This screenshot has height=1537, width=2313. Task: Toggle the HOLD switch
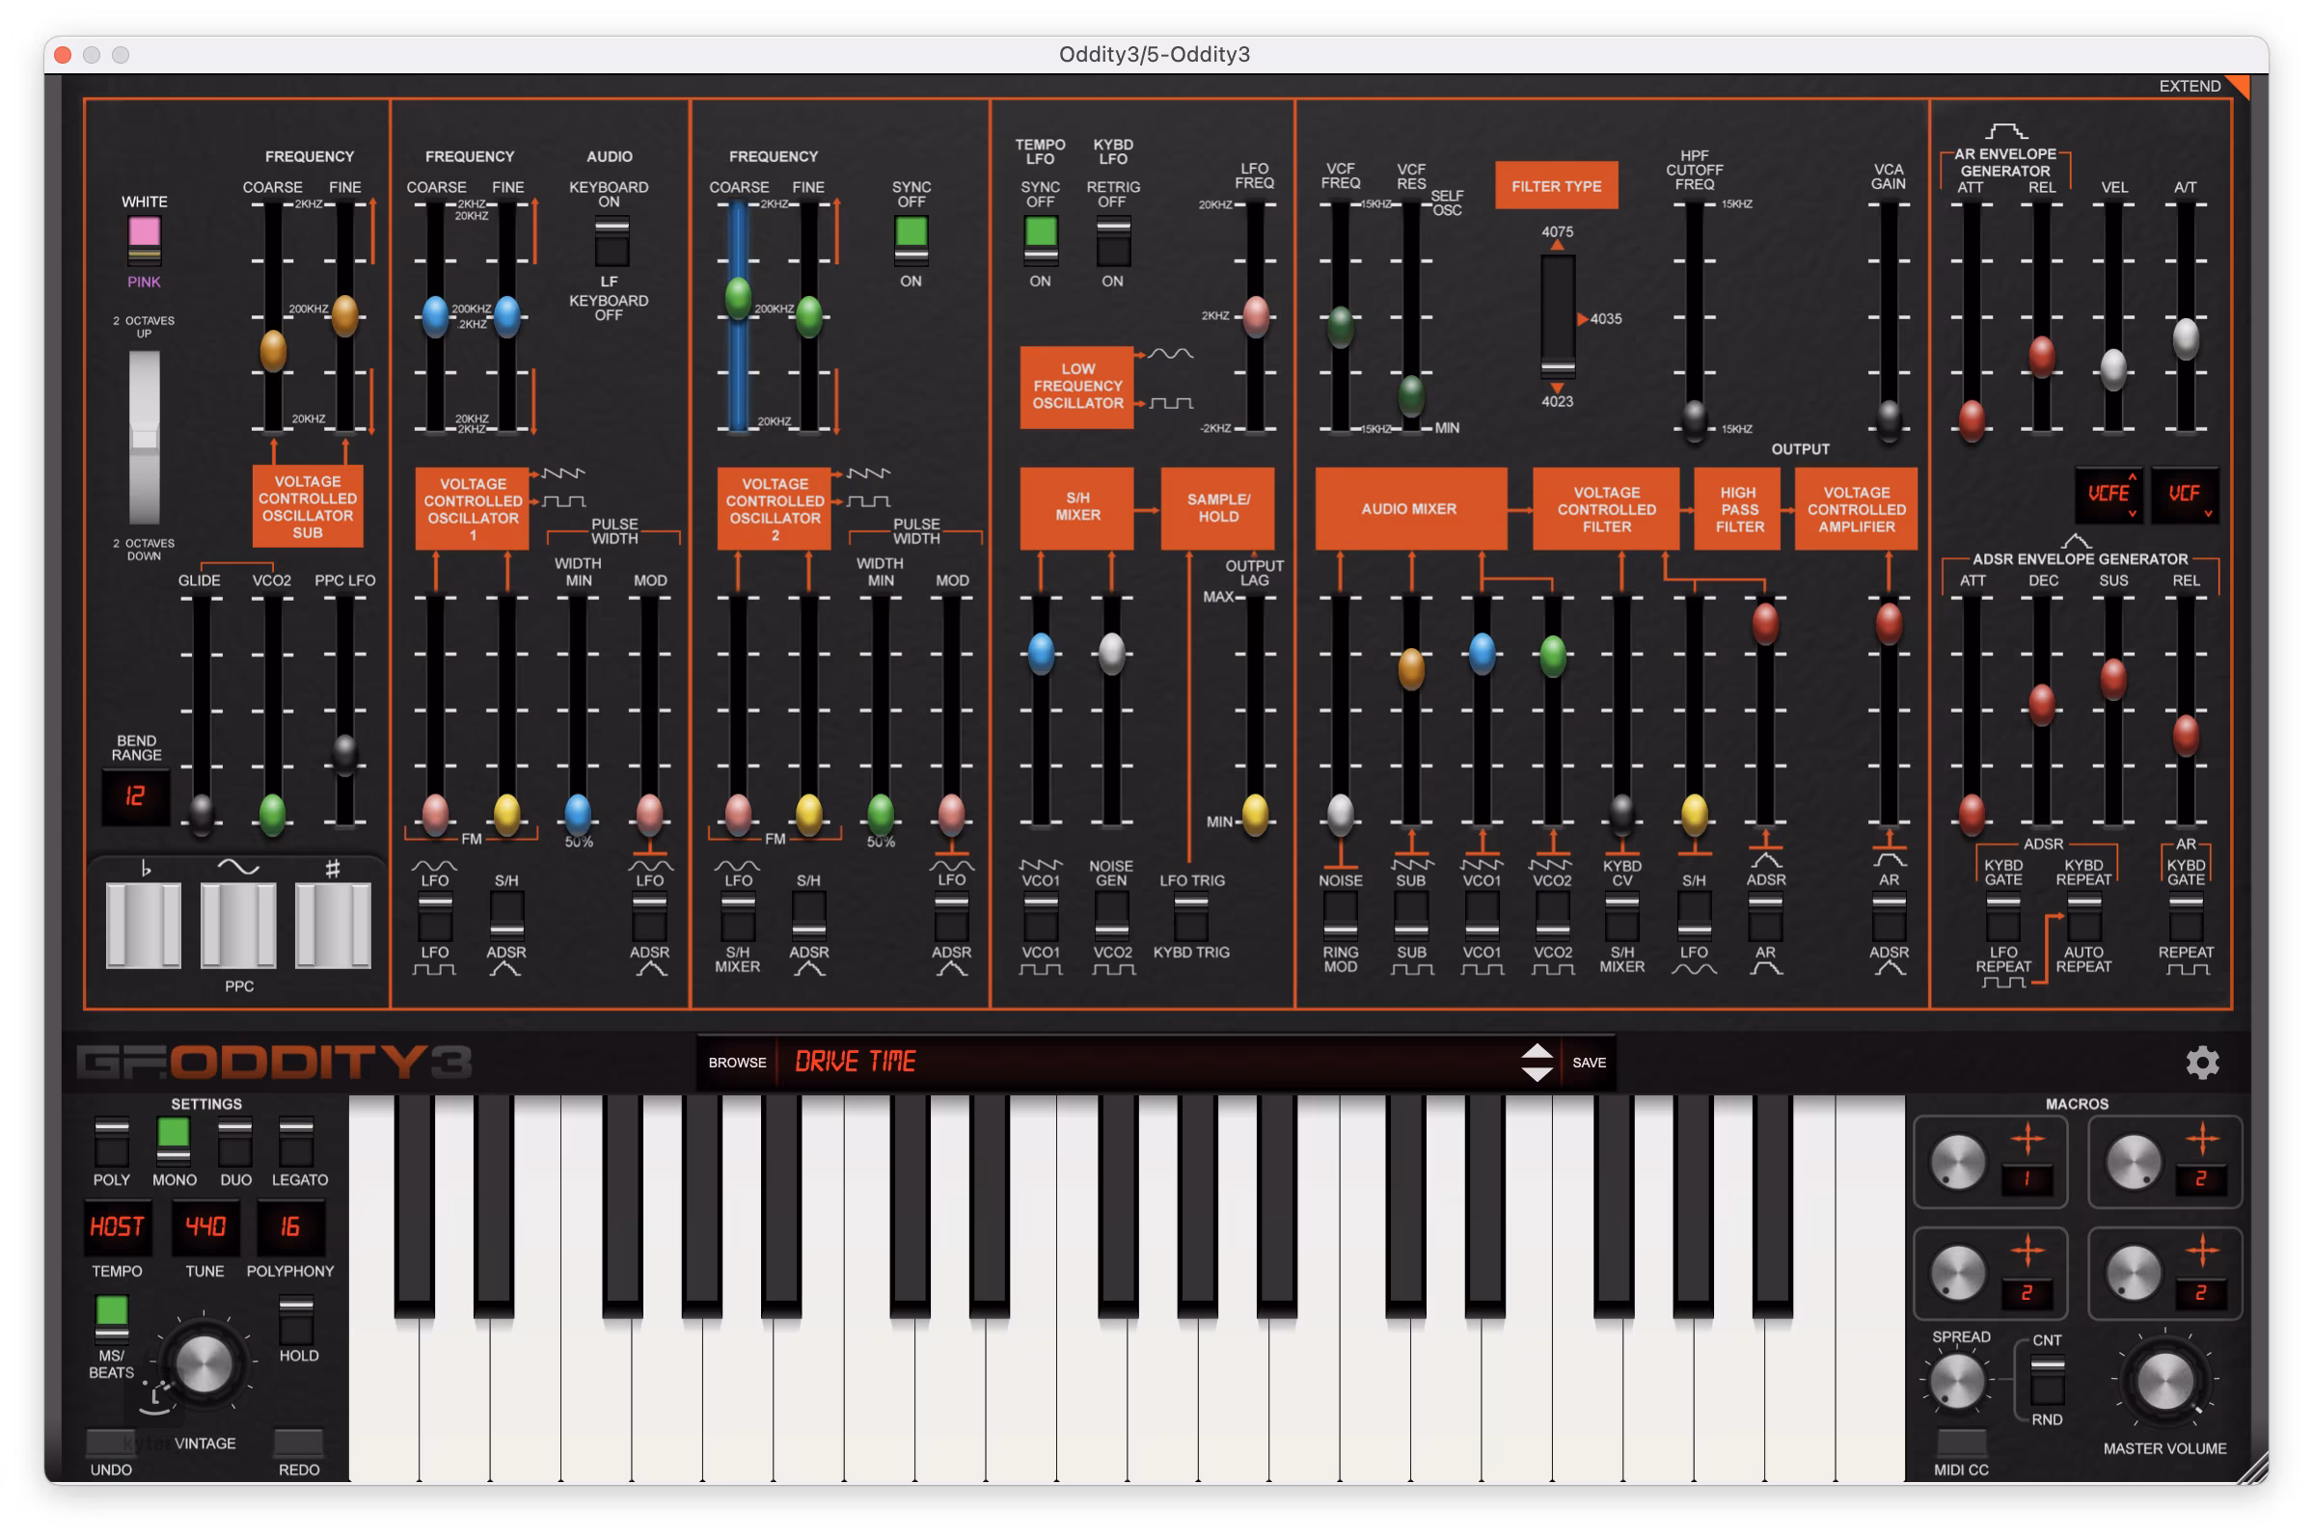[x=296, y=1320]
